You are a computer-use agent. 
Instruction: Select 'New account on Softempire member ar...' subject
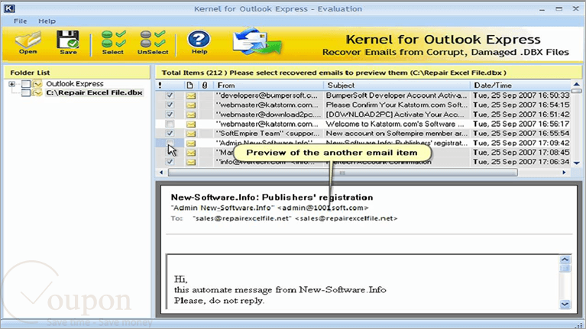(x=397, y=134)
